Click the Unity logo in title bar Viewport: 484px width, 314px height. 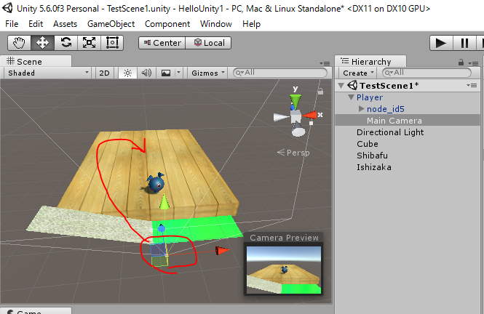7,8
